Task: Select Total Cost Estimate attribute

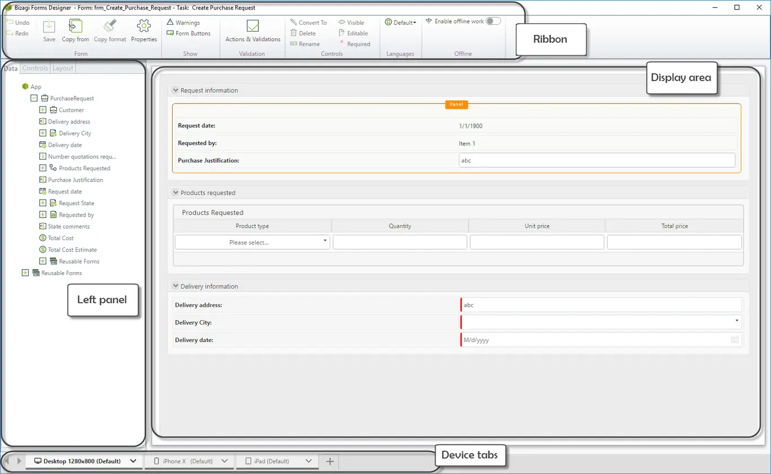Action: (72, 250)
